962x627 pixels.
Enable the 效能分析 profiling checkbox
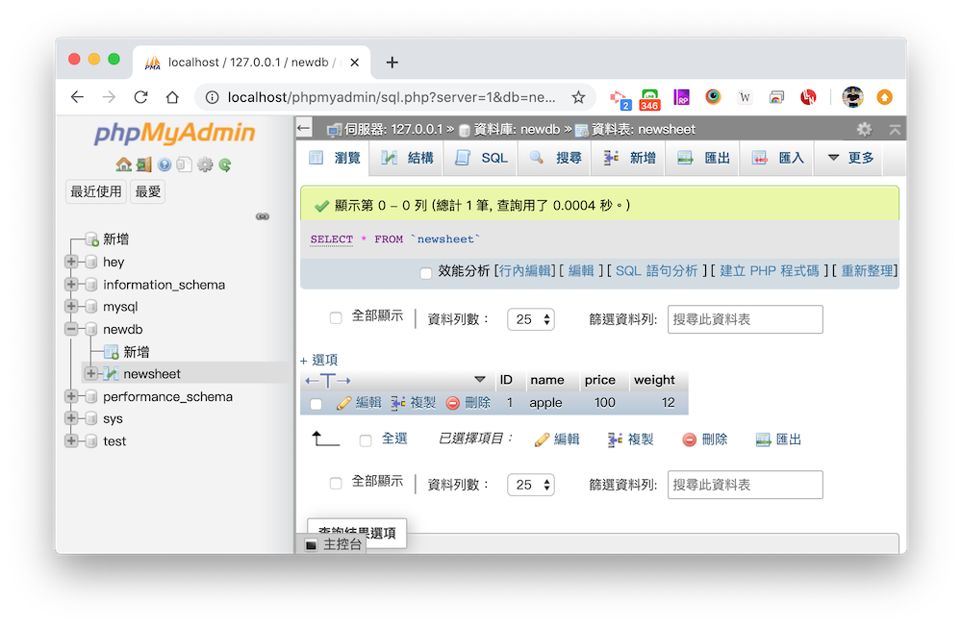pyautogui.click(x=426, y=273)
